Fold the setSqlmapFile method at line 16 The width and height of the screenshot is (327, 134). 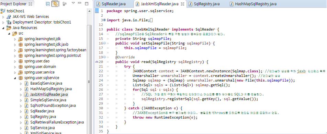[104, 43]
